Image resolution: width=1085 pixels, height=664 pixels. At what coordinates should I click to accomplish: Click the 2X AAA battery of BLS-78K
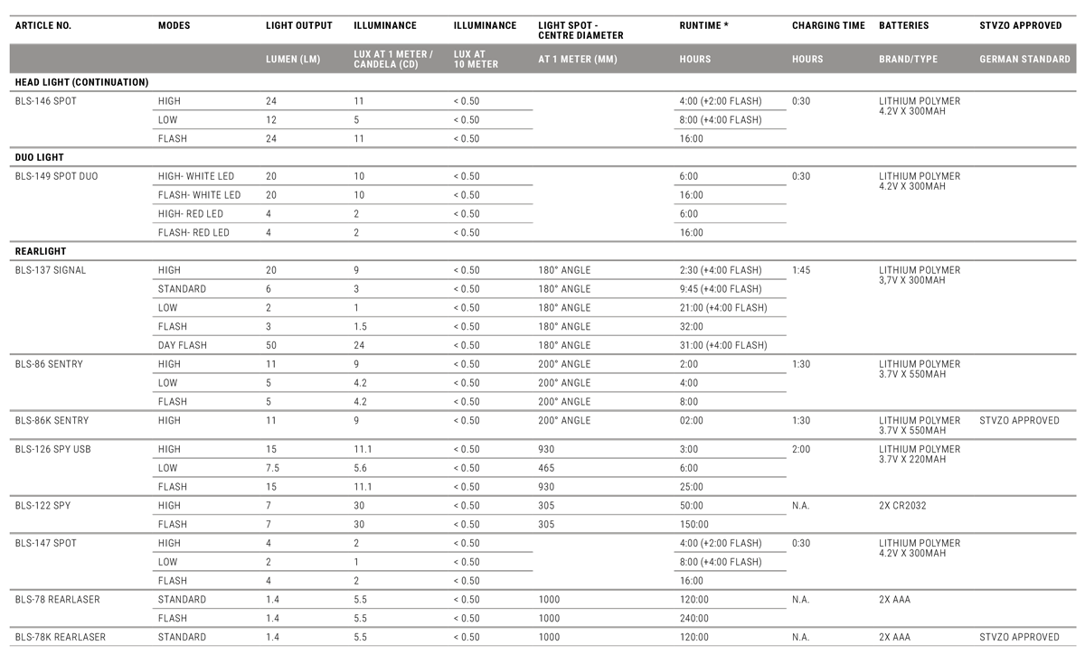894,637
